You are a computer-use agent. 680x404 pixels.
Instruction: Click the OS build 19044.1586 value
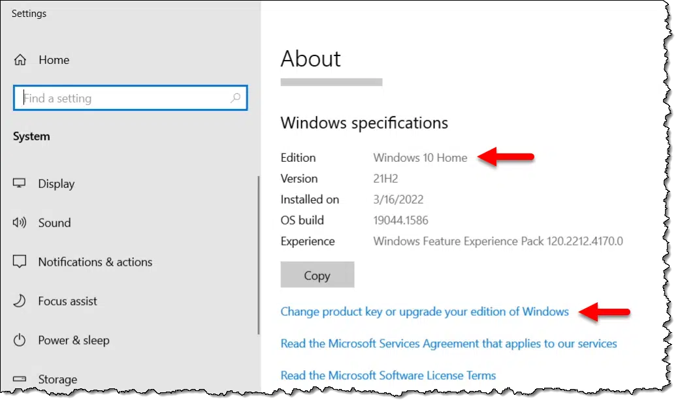point(400,220)
